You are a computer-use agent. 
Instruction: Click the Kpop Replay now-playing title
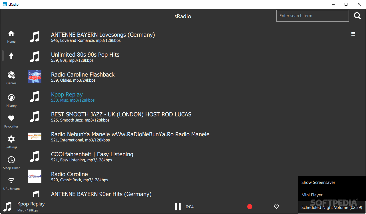[31, 204]
